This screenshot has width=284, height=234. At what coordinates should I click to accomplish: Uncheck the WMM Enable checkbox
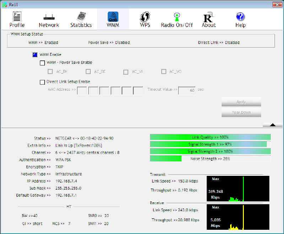(x=35, y=55)
